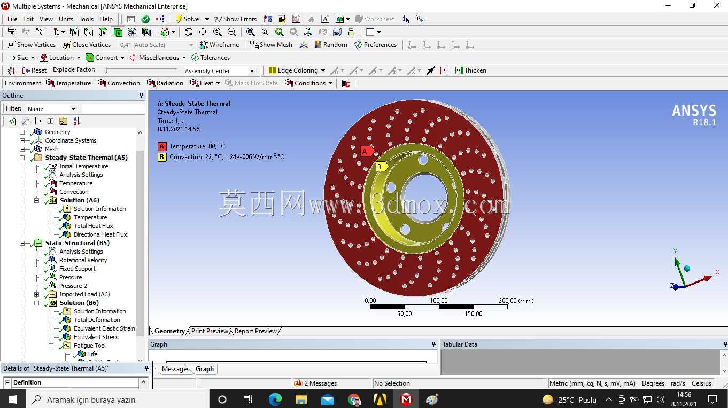Click the Show Mesh icon
Viewport: 728px width, 408px height.
point(272,45)
